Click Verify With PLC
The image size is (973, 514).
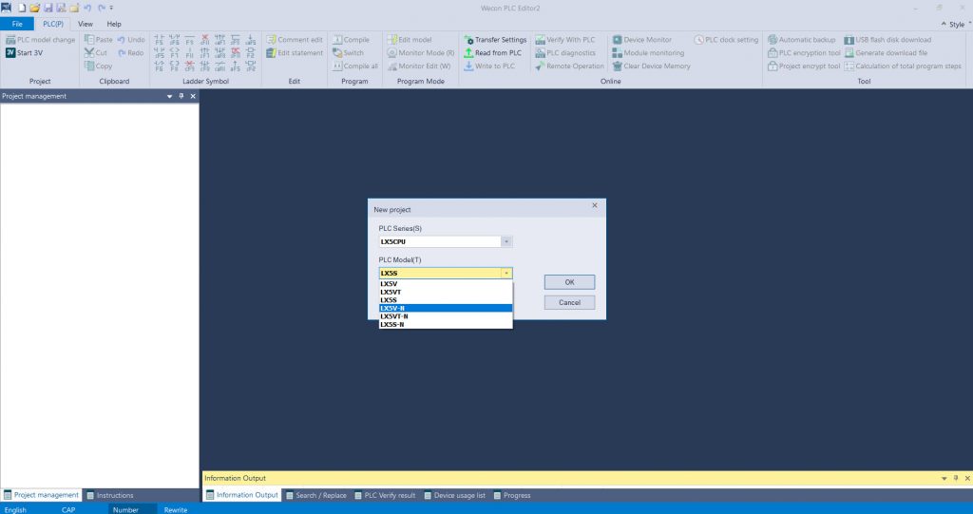click(x=565, y=39)
